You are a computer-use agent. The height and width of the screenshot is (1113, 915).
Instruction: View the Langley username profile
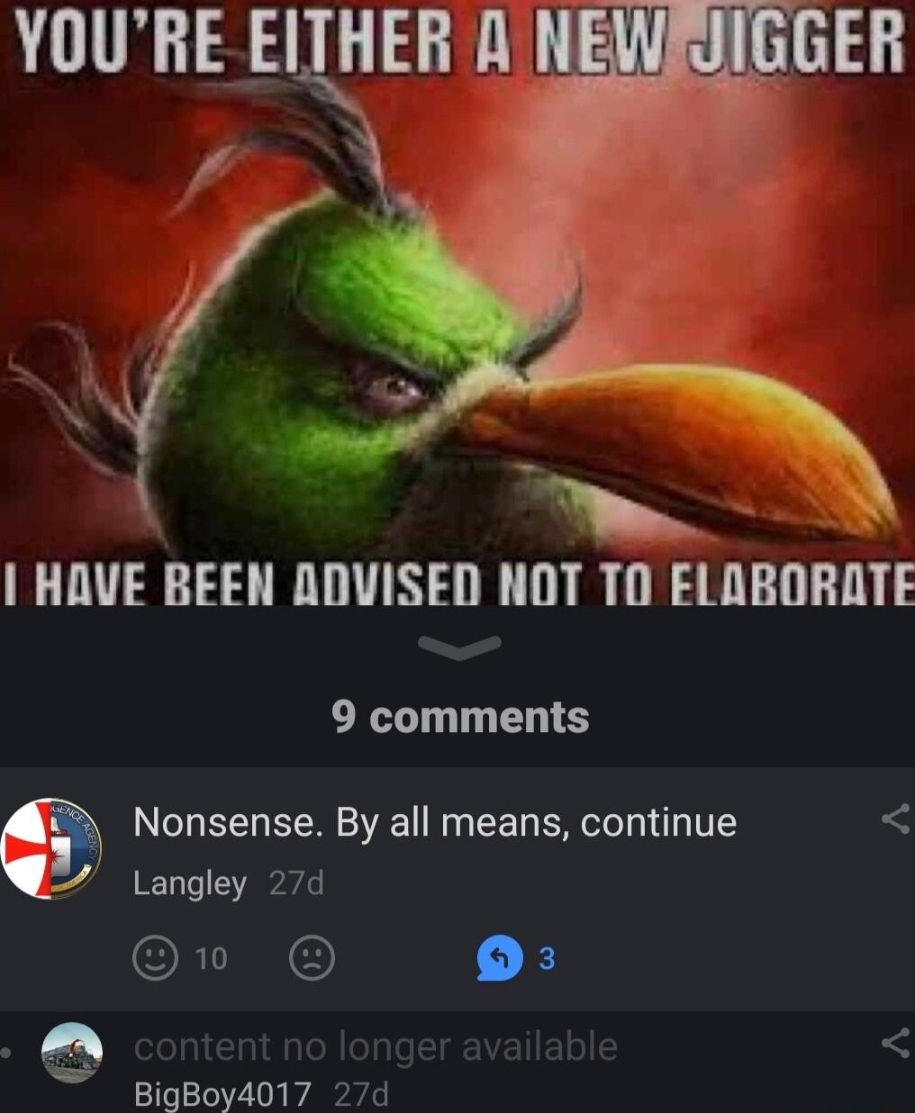[x=190, y=883]
